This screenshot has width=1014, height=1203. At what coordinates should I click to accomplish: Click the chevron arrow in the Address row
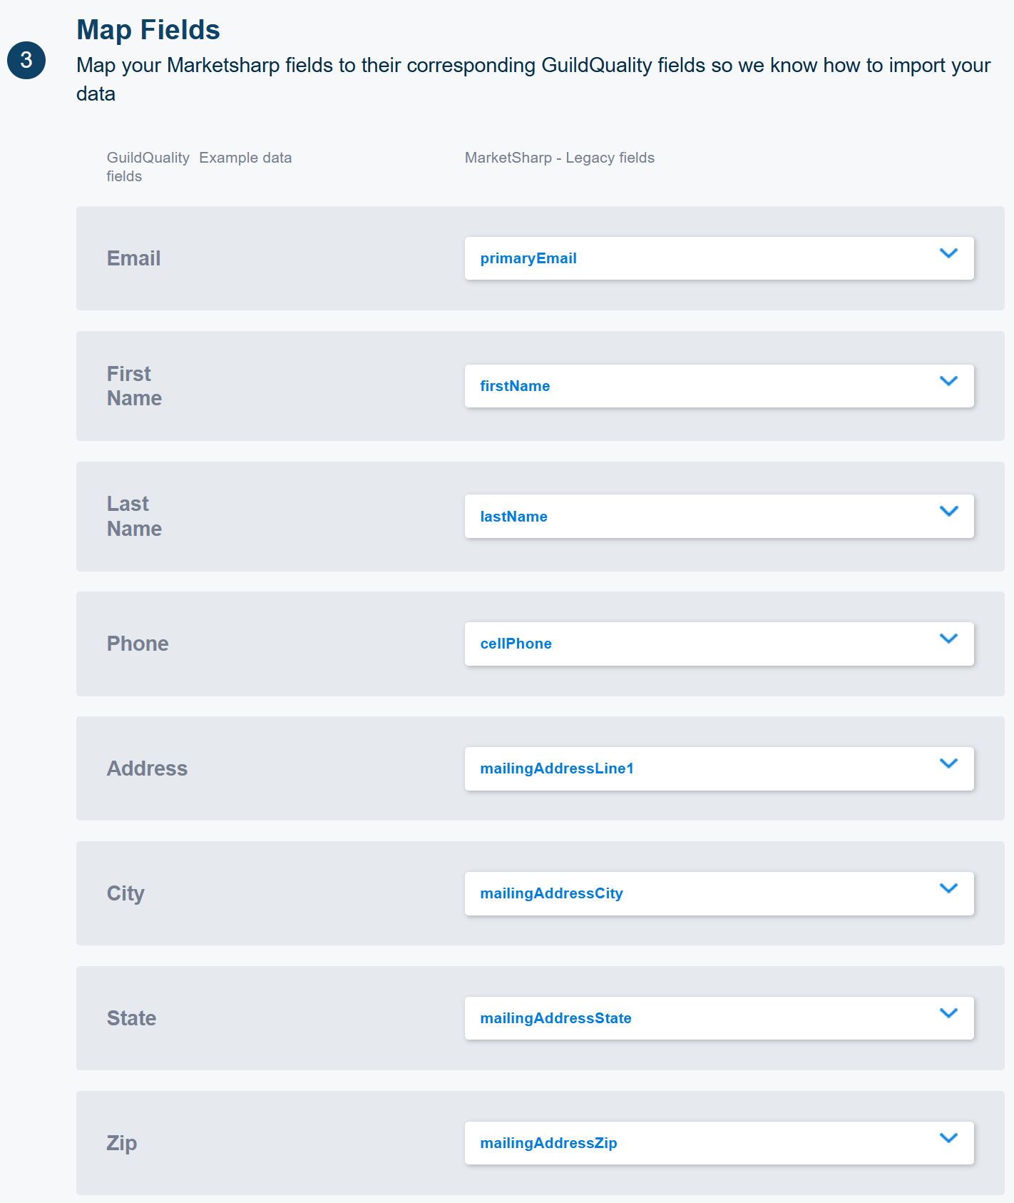(948, 763)
